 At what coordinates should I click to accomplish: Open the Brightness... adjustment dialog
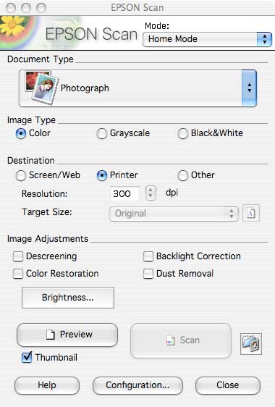point(68,298)
